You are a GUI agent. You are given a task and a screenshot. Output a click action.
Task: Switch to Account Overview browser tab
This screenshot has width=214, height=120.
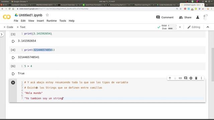click(69, 5)
